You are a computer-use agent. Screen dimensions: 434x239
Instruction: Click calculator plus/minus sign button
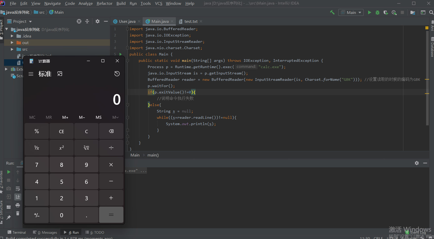click(x=37, y=215)
